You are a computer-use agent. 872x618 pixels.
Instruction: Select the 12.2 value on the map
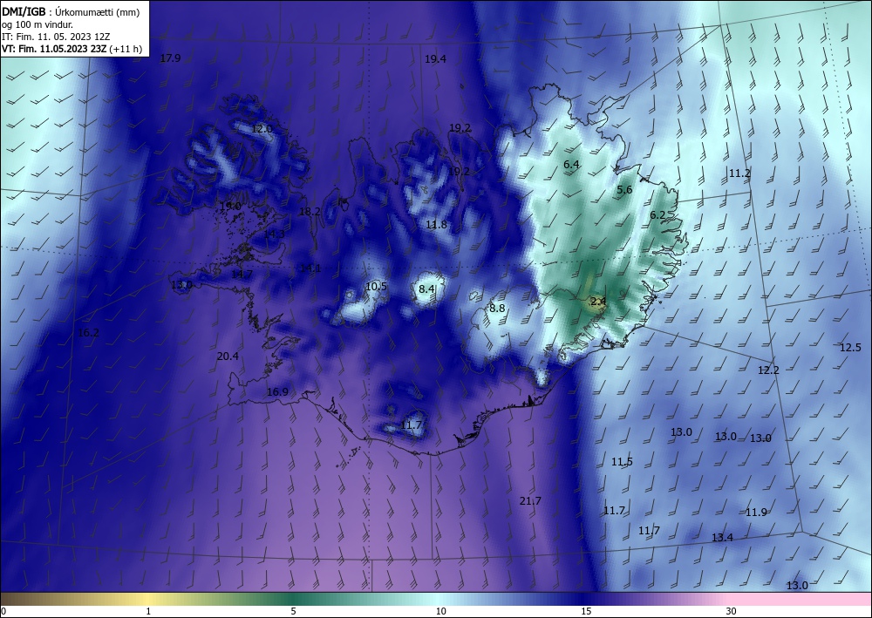[x=768, y=370]
